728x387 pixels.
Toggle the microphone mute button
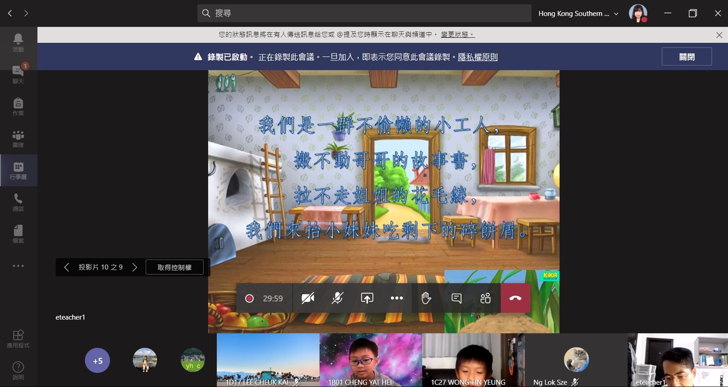click(x=337, y=298)
